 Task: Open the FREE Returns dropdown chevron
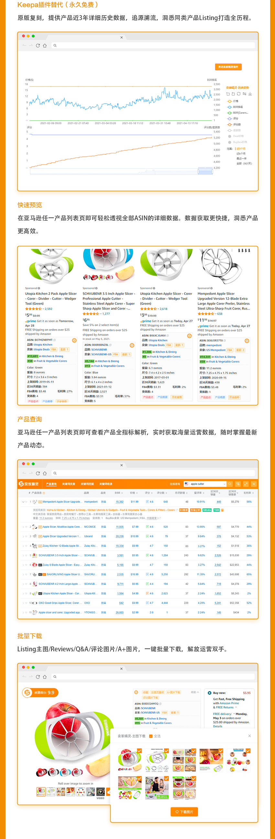(236, 707)
